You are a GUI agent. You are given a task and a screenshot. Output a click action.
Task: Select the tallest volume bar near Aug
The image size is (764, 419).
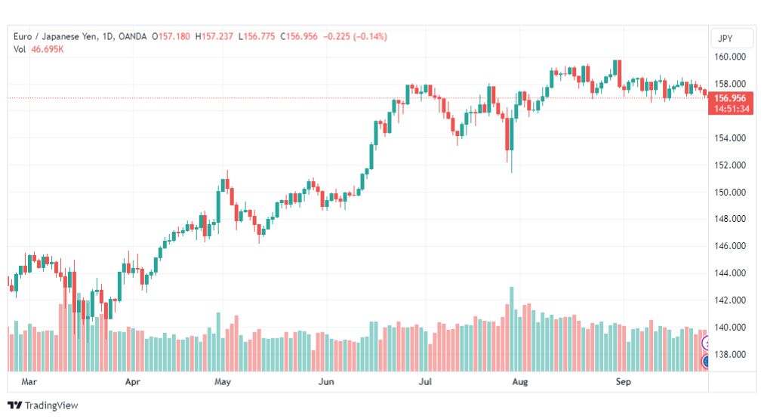[512, 329]
